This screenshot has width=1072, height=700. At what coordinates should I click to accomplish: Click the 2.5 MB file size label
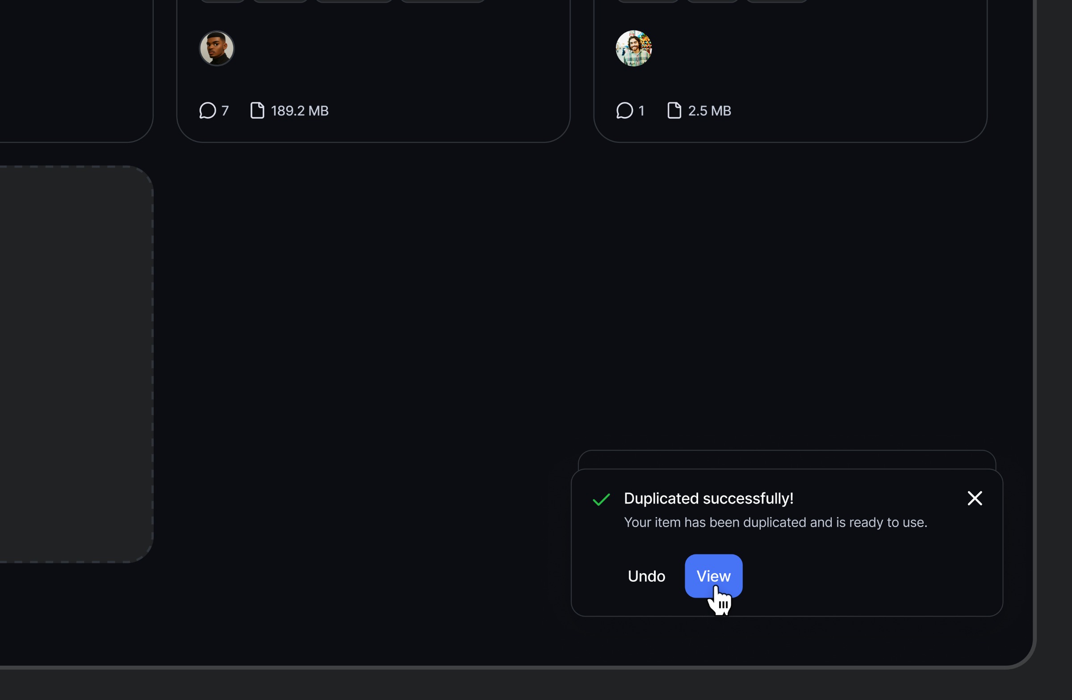(709, 111)
